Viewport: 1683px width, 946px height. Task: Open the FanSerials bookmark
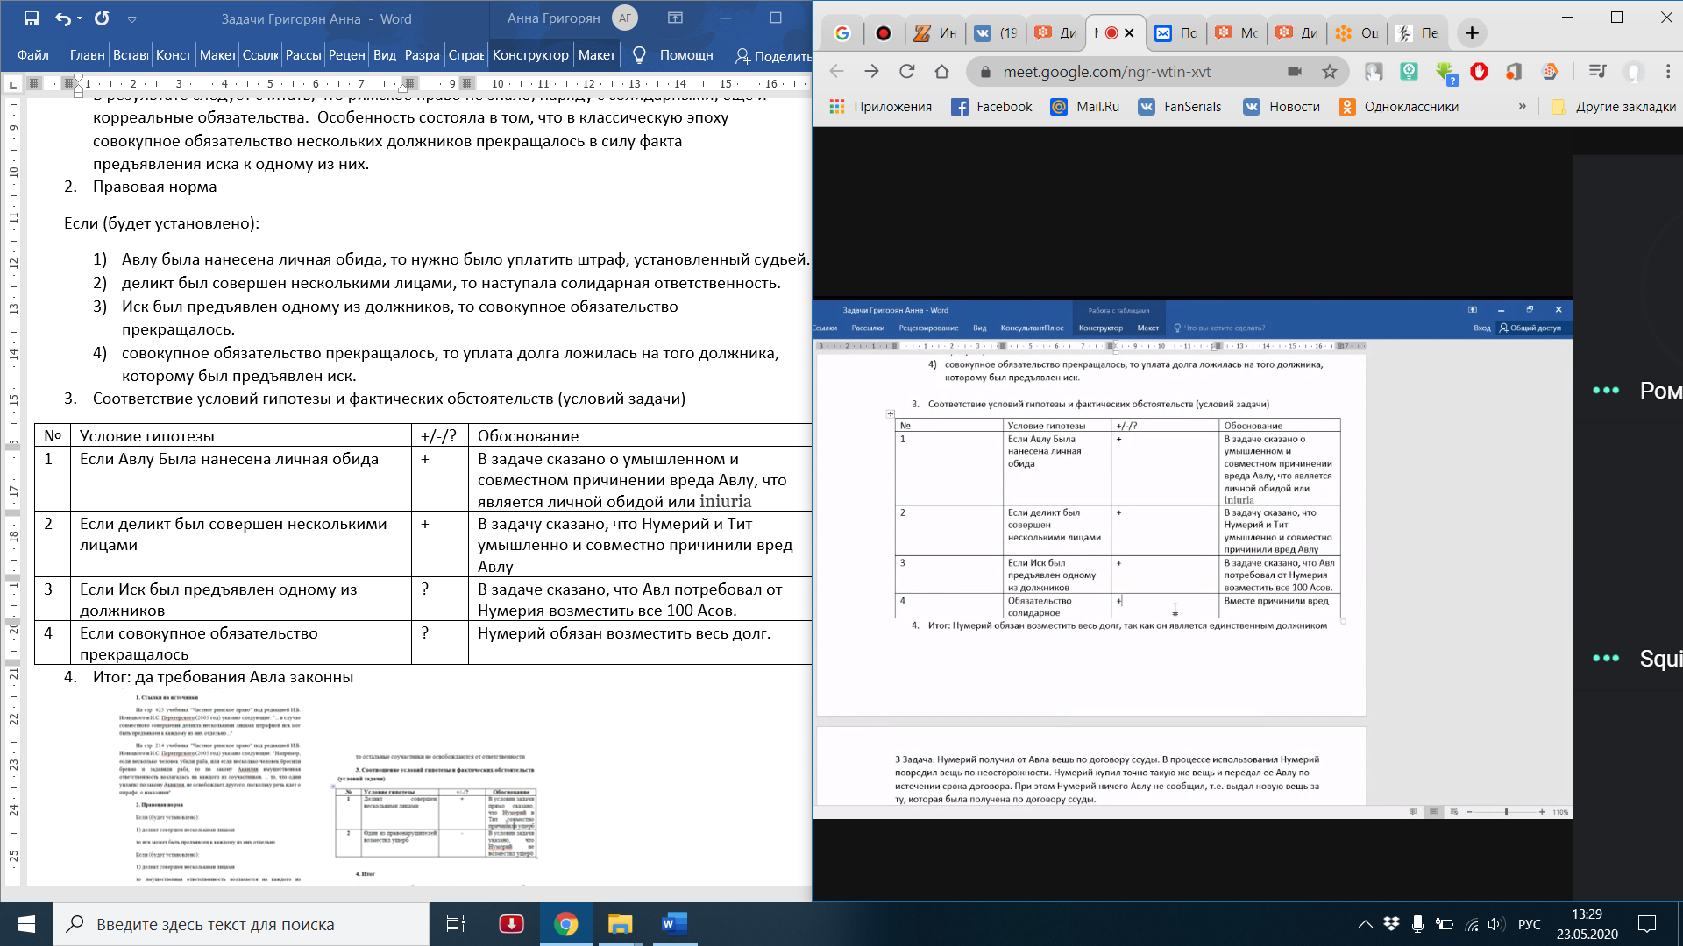[x=1180, y=107]
